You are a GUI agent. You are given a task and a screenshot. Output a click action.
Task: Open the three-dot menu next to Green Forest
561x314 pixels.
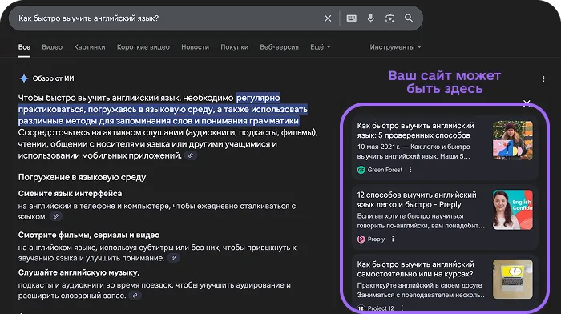click(x=410, y=170)
